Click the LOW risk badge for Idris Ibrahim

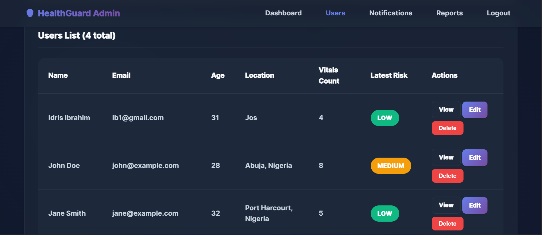pyautogui.click(x=385, y=118)
